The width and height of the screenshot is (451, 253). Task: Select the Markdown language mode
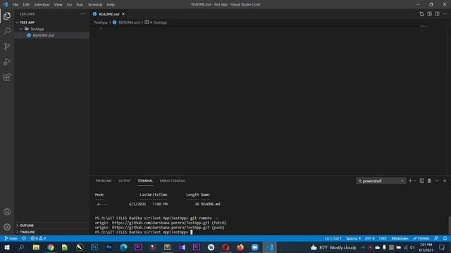[x=400, y=238]
